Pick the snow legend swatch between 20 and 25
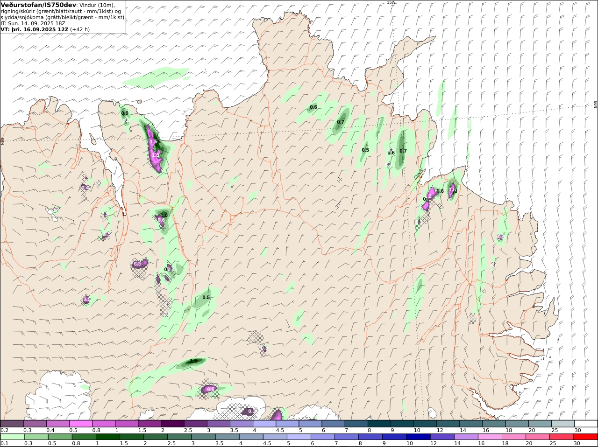 click(x=540, y=424)
